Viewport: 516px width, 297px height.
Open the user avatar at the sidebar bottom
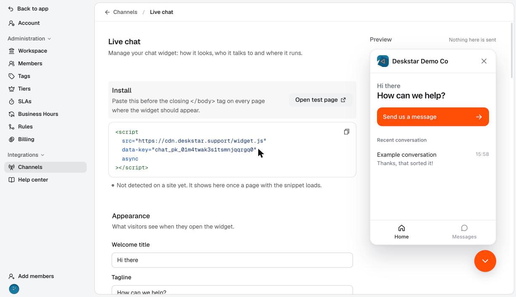[14, 289]
